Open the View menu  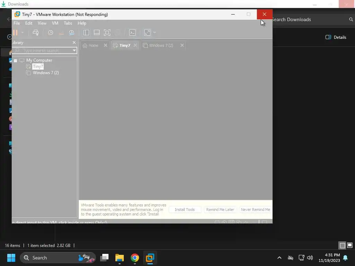(x=42, y=23)
